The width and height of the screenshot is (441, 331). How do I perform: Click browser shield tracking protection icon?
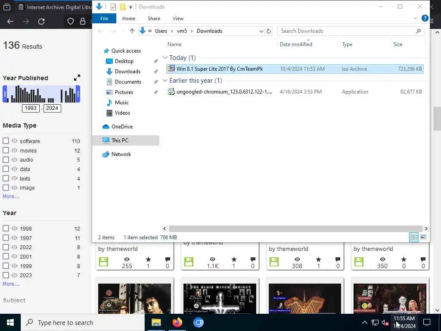[x=70, y=22]
